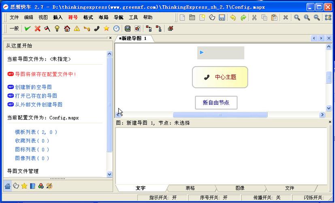The width and height of the screenshot is (335, 203).
Task: Paste with the clipboard icon
Action: [274, 17]
